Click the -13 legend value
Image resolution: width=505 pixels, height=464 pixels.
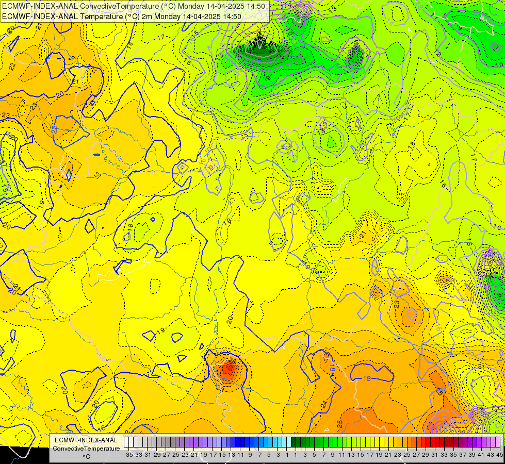(x=230, y=455)
